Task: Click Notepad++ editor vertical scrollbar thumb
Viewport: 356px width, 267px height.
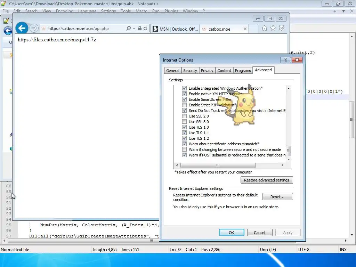Action: tap(352, 120)
